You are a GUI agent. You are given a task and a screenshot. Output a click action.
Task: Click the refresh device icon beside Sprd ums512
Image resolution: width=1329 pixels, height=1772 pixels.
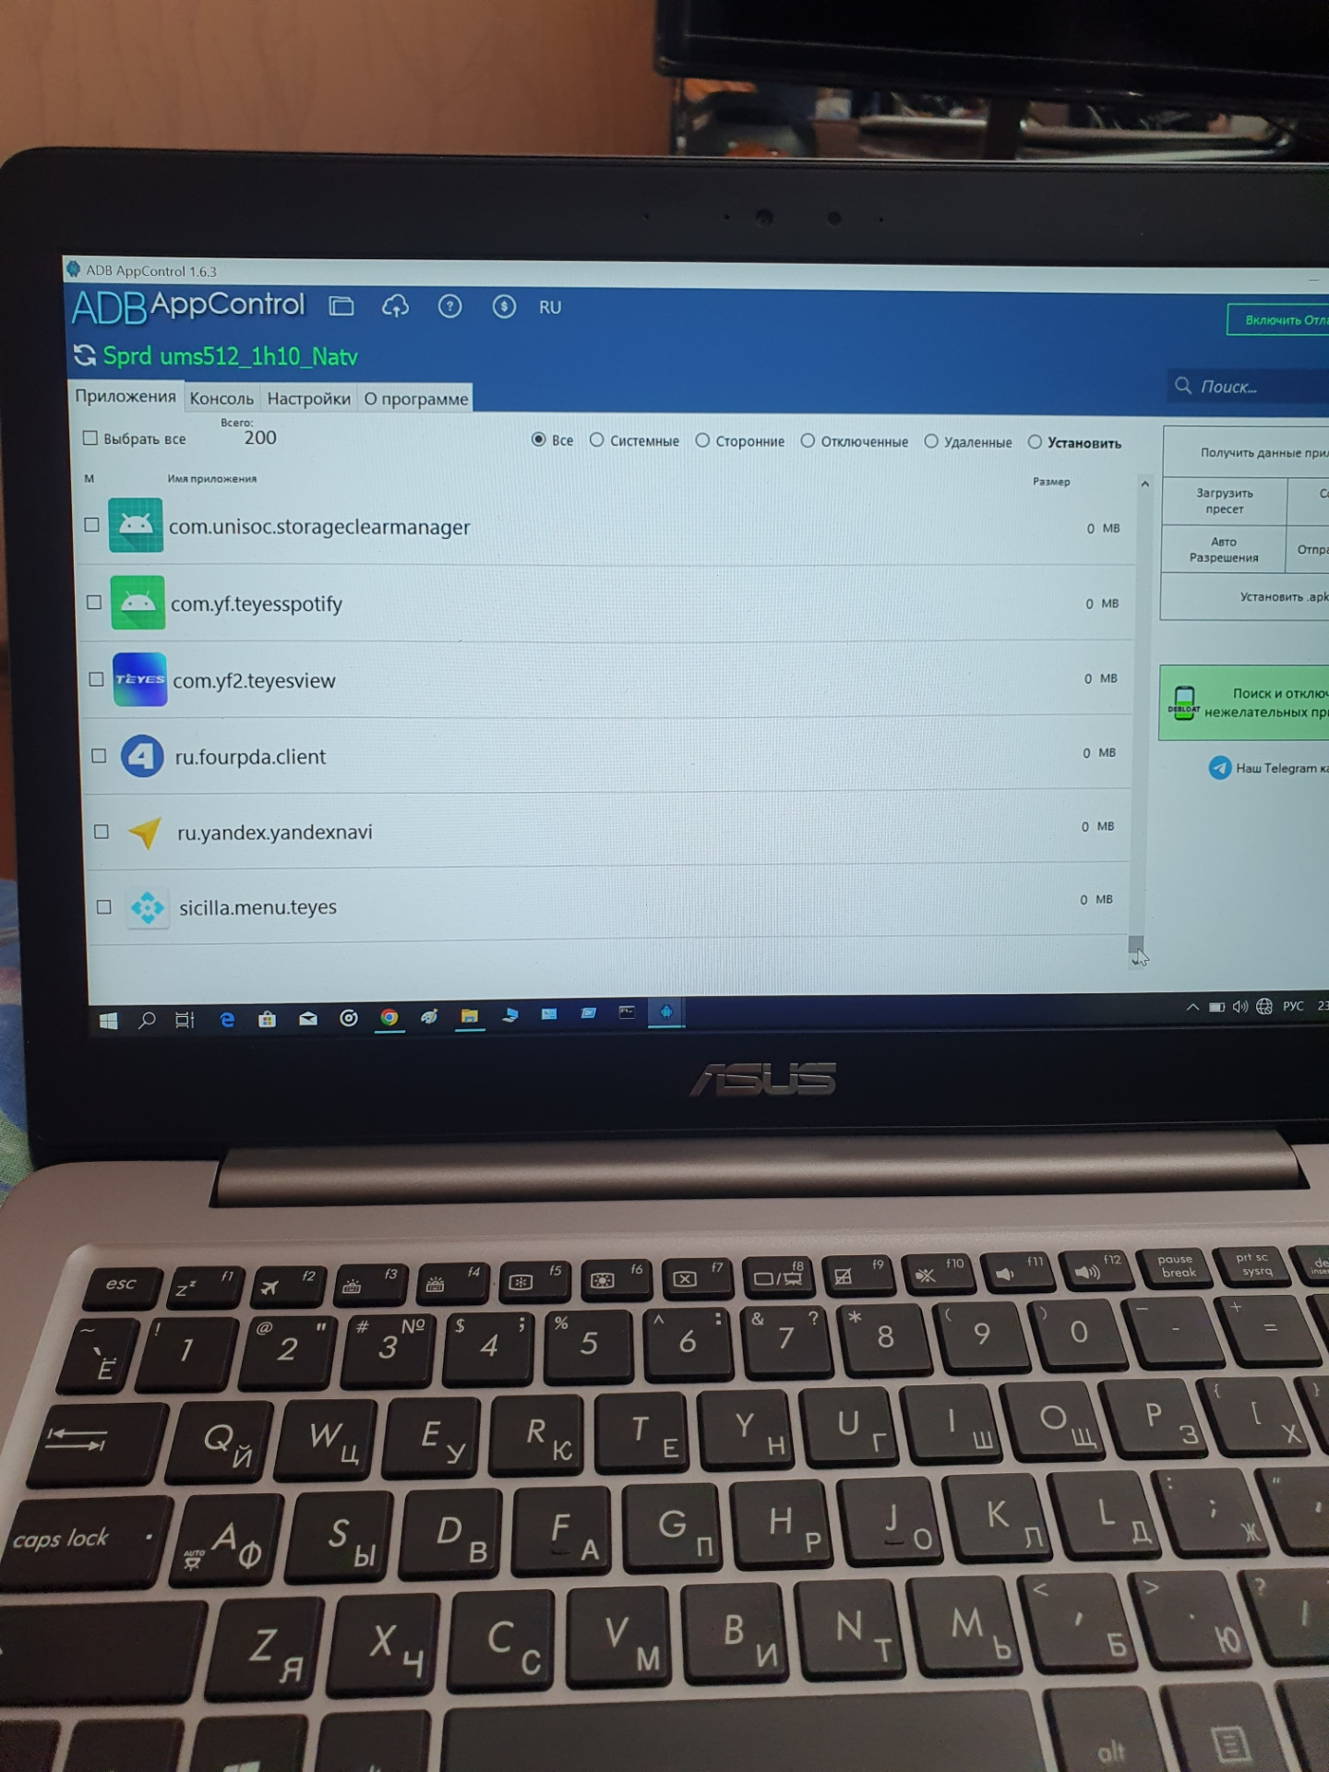coord(85,355)
